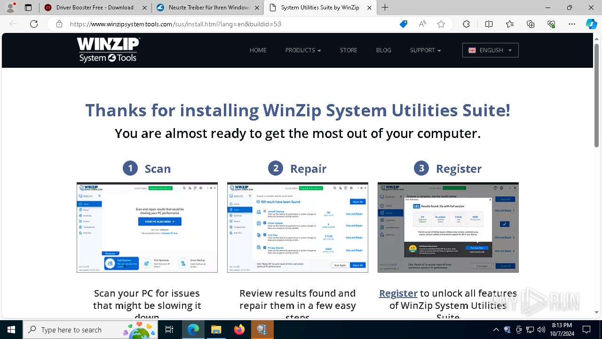Open the Edge profile icon

[x=10, y=8]
